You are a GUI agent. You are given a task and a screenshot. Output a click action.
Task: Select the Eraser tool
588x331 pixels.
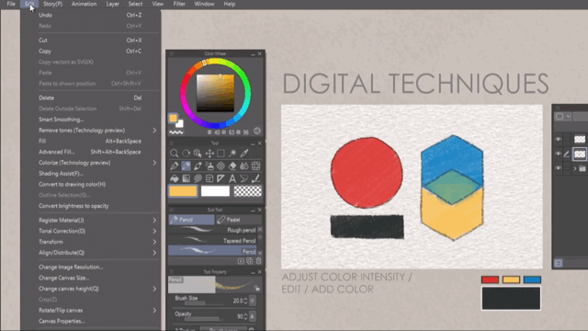point(232,165)
